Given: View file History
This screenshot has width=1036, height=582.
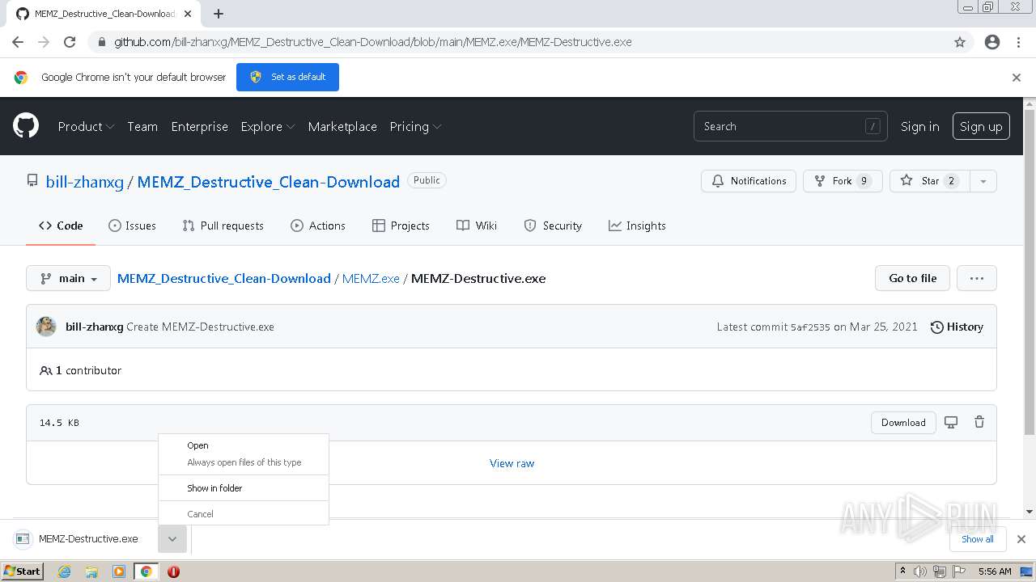Looking at the screenshot, I should (957, 327).
